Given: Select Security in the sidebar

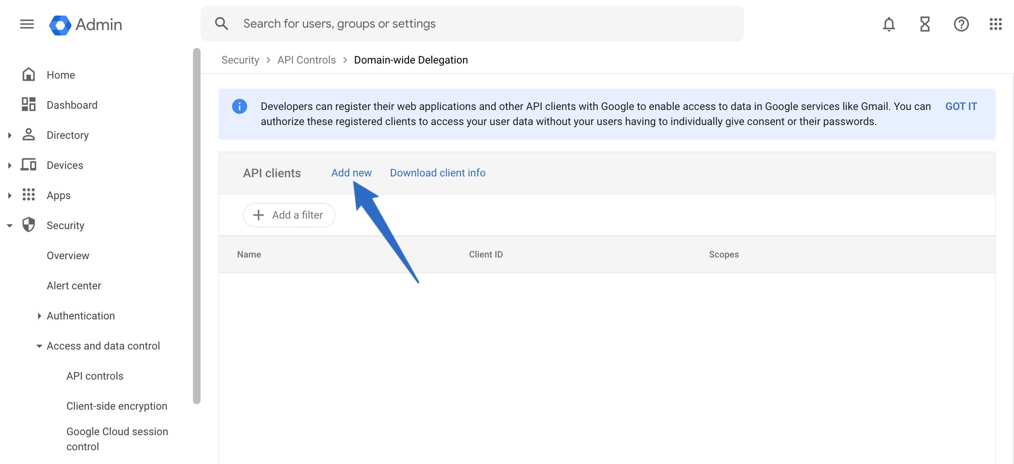Looking at the screenshot, I should point(65,225).
